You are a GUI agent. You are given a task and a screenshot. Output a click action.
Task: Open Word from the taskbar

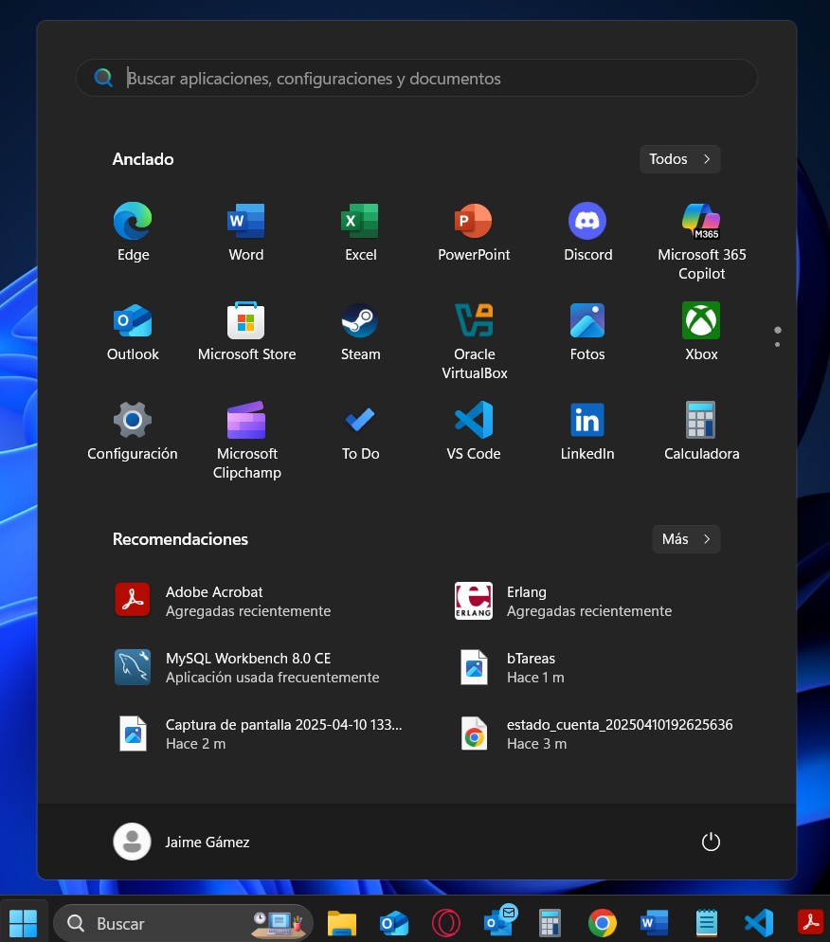click(x=655, y=923)
